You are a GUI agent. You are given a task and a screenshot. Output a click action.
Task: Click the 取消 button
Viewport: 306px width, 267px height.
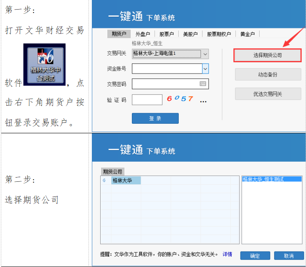[289, 256]
